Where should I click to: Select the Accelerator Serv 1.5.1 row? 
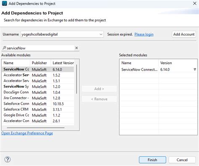[38, 81]
